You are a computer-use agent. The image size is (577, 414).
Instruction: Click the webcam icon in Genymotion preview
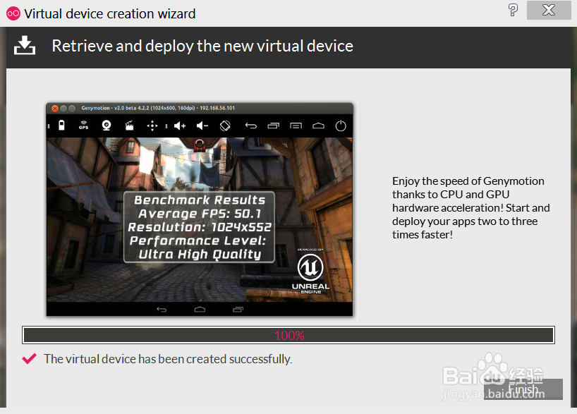[x=107, y=126]
